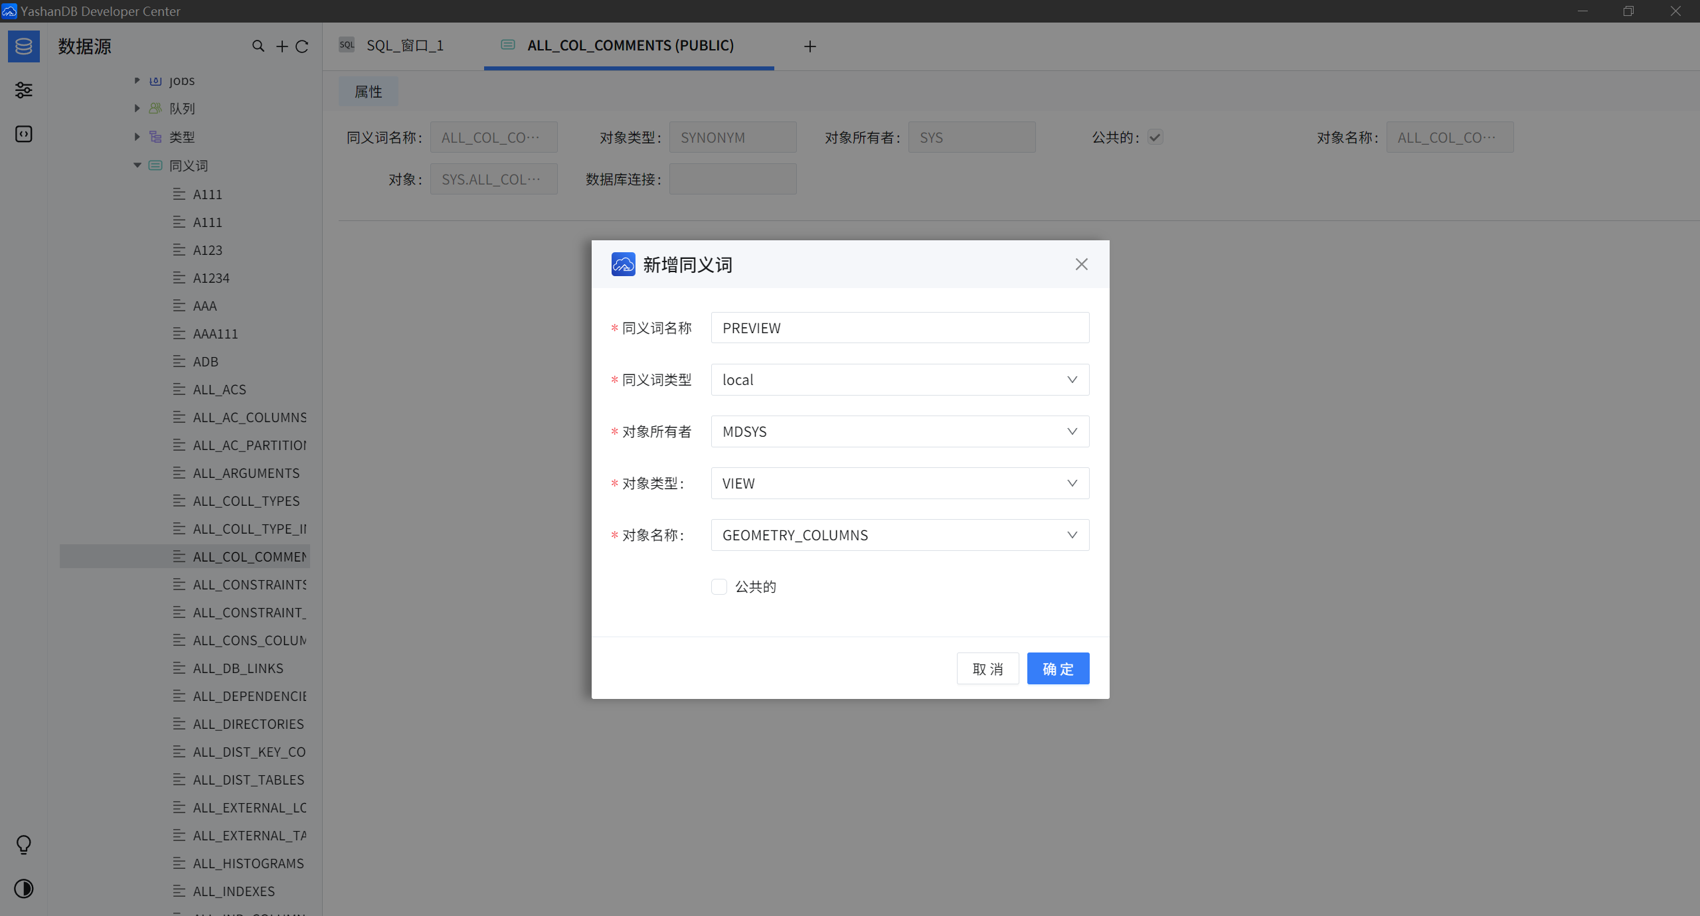Click the 同义词 folder icon
Screen dimensions: 1700x916
(x=155, y=165)
